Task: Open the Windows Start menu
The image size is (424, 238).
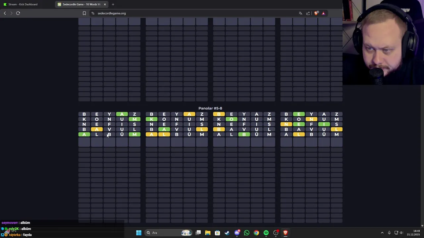Action: click(139, 233)
